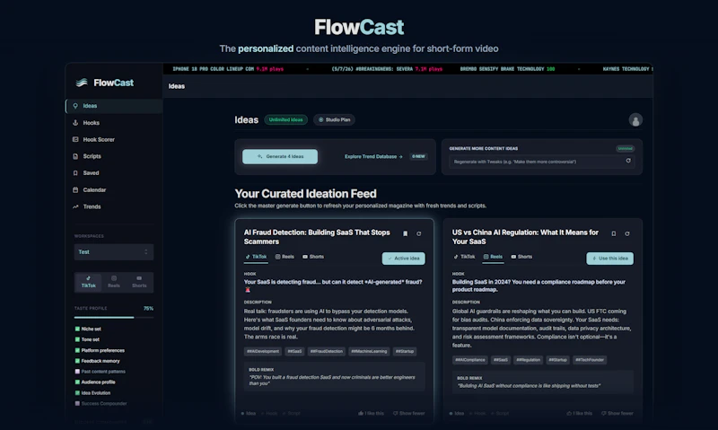The image size is (718, 430).
Task: Click the #AIDevelopment hashtag chip
Action: [x=263, y=351]
